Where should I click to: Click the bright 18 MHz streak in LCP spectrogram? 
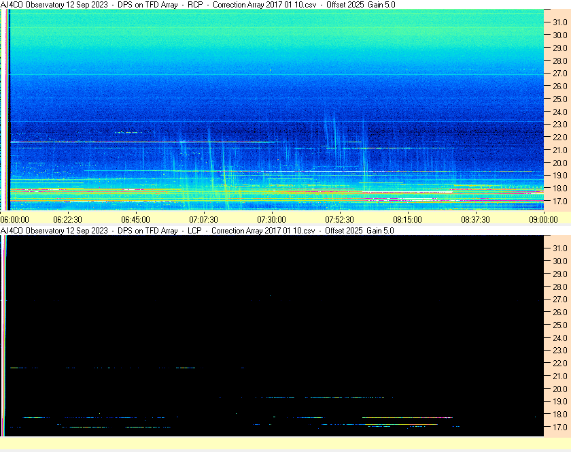coord(407,417)
